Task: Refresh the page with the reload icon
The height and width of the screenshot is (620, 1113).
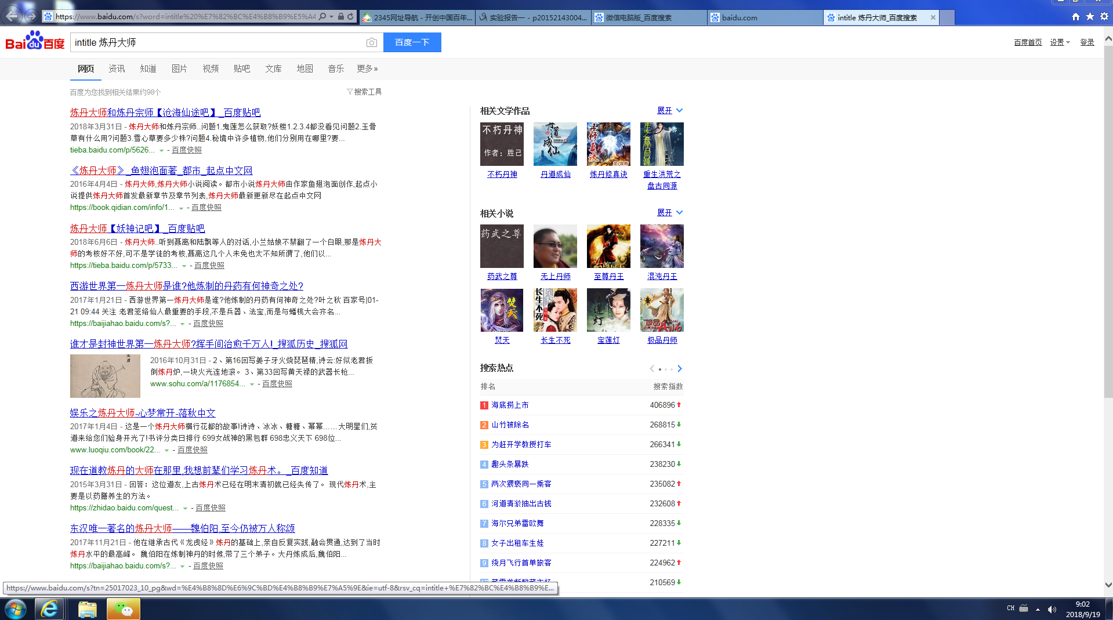Action: click(350, 17)
